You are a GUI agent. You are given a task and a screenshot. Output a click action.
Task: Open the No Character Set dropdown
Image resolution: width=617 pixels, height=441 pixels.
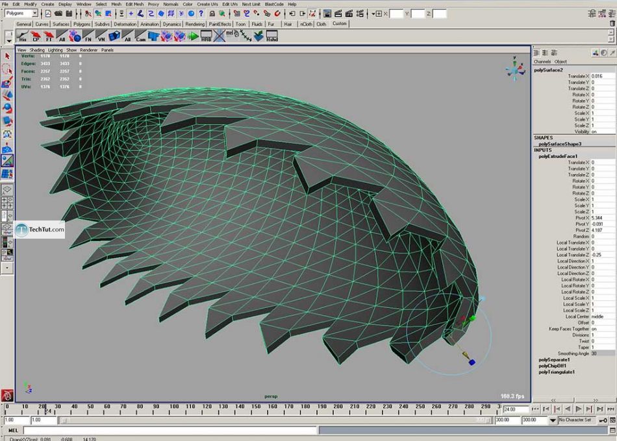click(553, 420)
